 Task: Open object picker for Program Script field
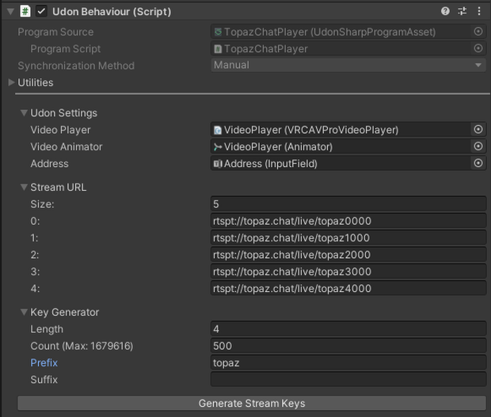(x=478, y=48)
